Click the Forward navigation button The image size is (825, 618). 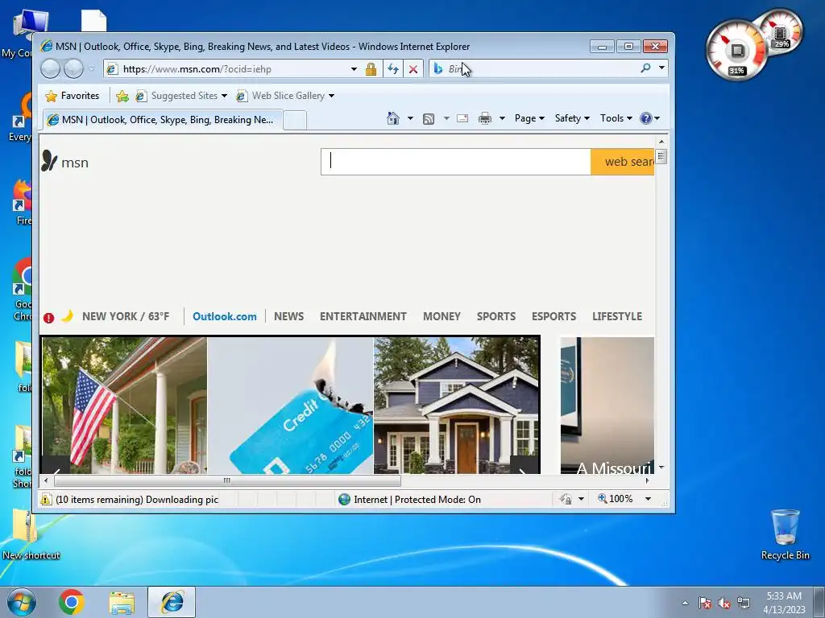pyautogui.click(x=73, y=69)
